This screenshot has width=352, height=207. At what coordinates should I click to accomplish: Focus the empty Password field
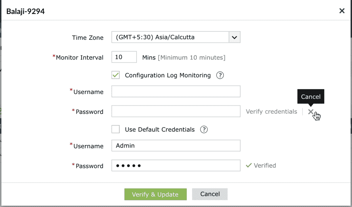(x=176, y=111)
